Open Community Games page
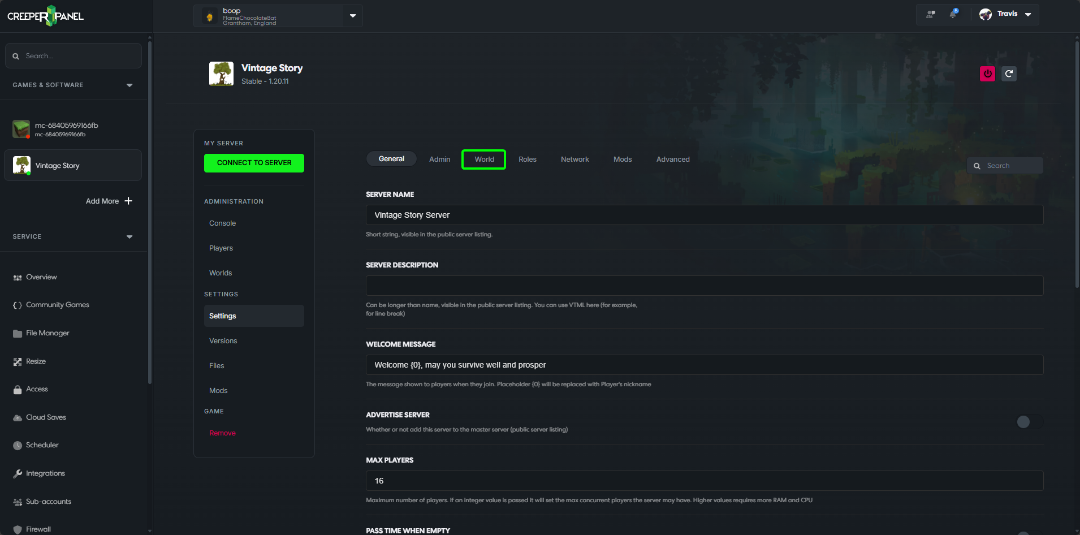 58,305
